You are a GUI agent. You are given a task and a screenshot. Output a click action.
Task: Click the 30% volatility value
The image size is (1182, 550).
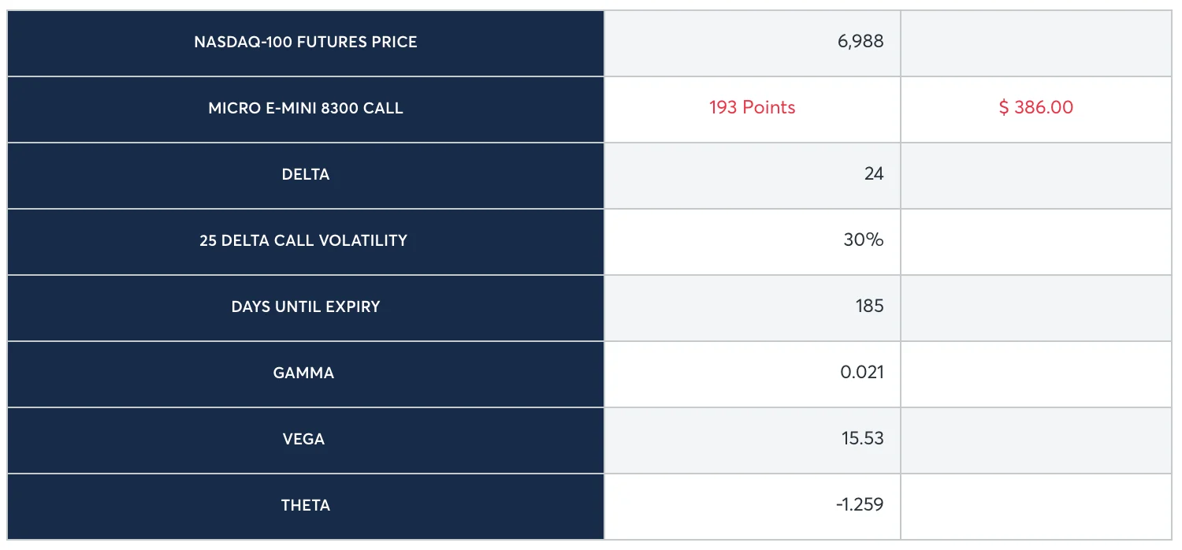[x=863, y=240]
